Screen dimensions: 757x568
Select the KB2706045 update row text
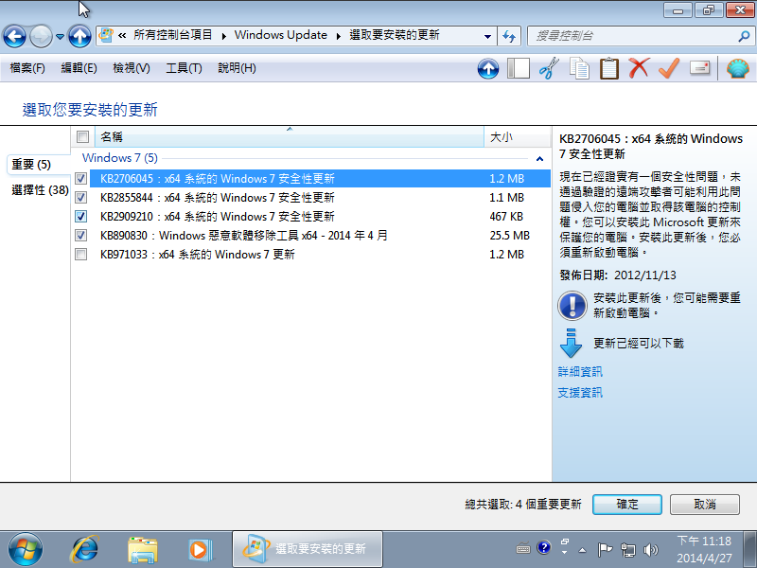218,179
